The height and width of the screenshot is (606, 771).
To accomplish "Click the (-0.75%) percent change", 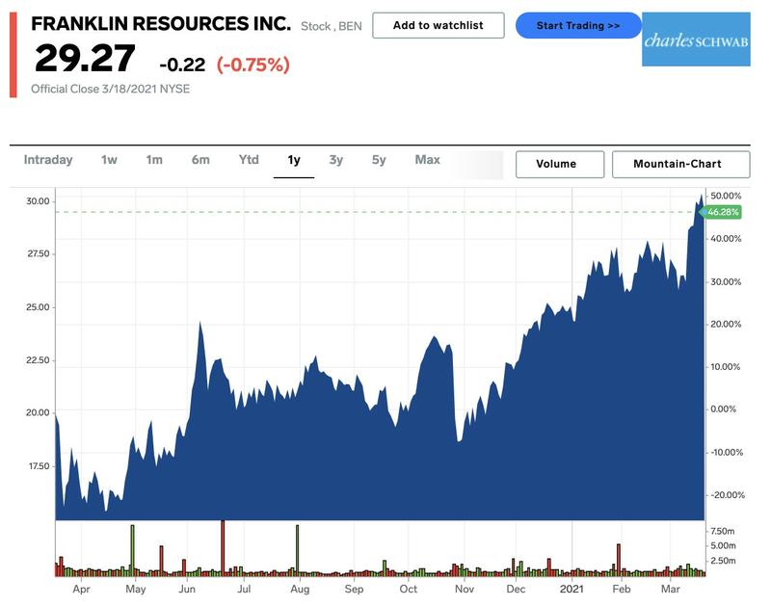I will tap(253, 65).
